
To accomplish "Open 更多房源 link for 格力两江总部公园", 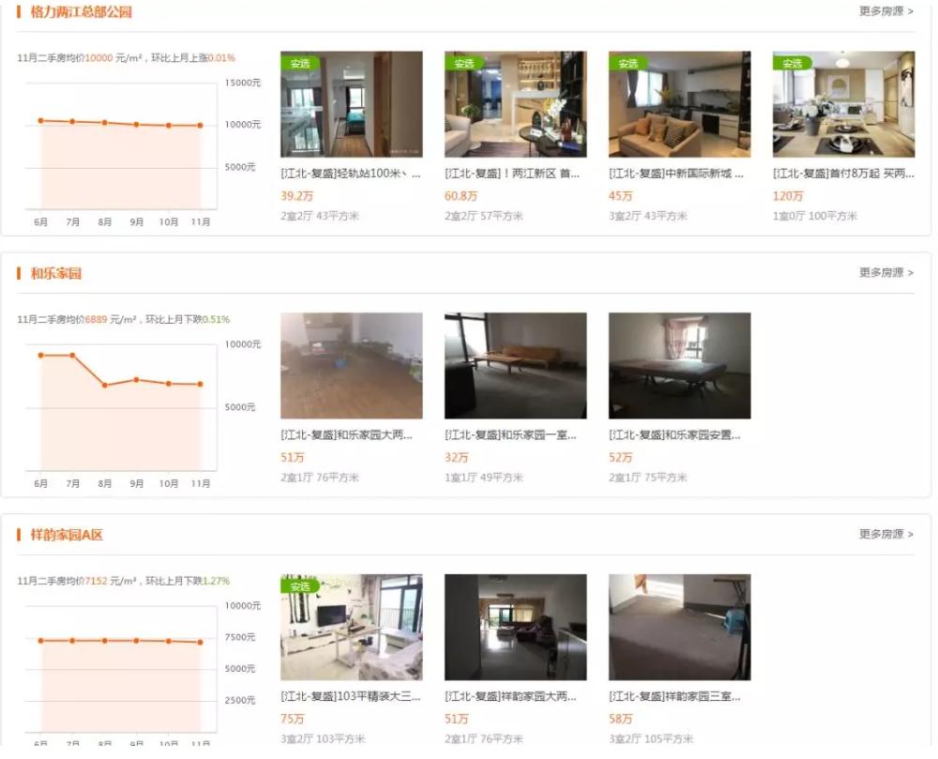I will click(x=886, y=11).
